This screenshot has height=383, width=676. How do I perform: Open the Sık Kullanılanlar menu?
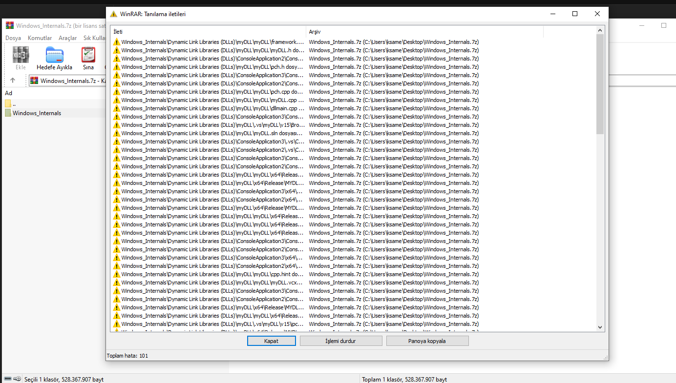click(x=94, y=38)
